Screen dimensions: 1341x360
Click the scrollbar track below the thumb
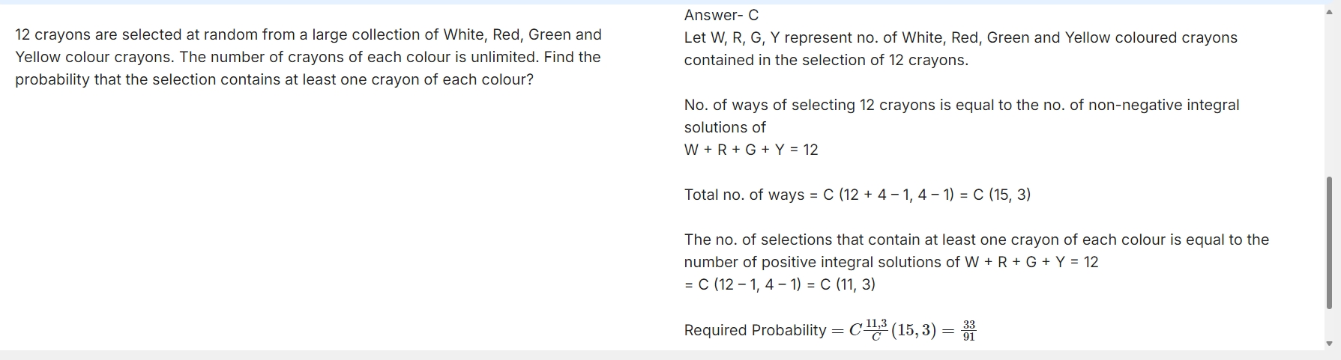[1330, 323]
